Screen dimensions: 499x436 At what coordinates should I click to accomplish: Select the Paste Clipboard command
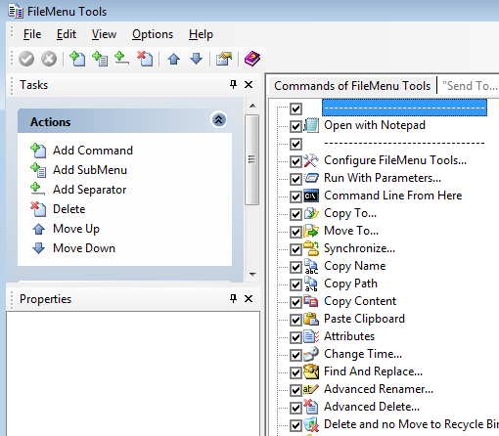(364, 319)
